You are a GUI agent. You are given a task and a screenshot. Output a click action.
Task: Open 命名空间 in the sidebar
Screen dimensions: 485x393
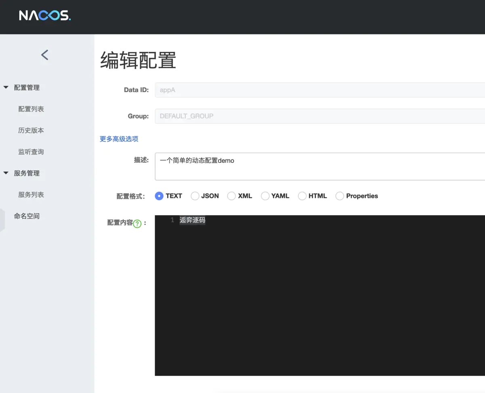point(27,216)
